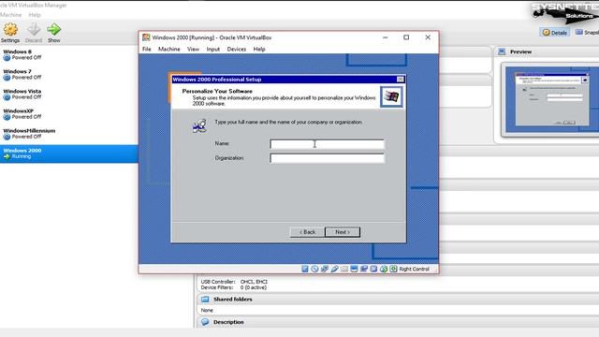
Task: Click the Preview panel monitor icon
Action: (502, 51)
